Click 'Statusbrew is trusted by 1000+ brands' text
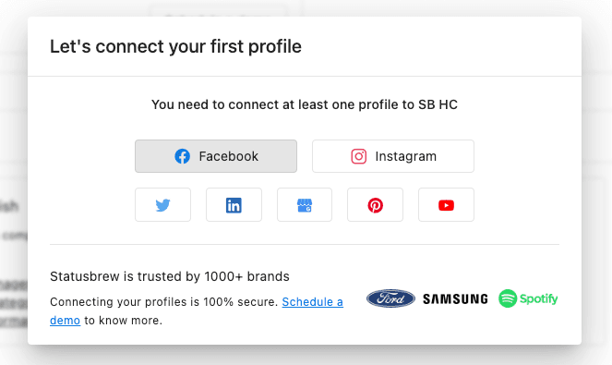The width and height of the screenshot is (612, 365). coord(170,276)
